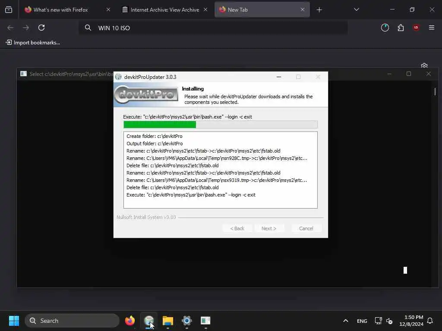The height and width of the screenshot is (331, 442).
Task: Select the nsx9319.tmp rename log line
Action: tap(217, 180)
